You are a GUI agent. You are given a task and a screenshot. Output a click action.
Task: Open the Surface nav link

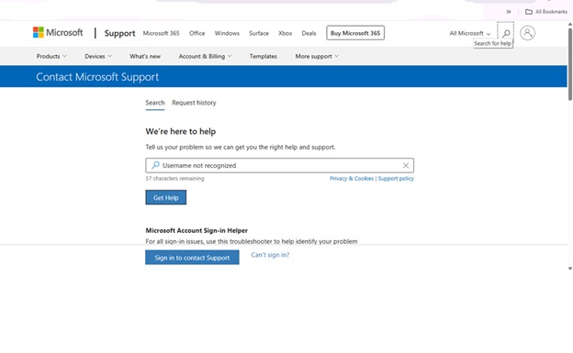[x=259, y=33]
